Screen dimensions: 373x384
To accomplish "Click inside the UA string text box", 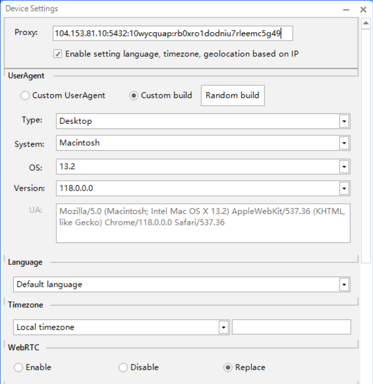I will (x=203, y=223).
